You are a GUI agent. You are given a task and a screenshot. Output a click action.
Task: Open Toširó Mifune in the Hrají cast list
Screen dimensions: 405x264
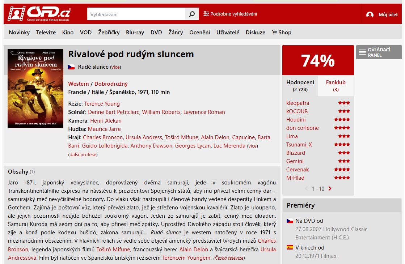[x=182, y=137]
